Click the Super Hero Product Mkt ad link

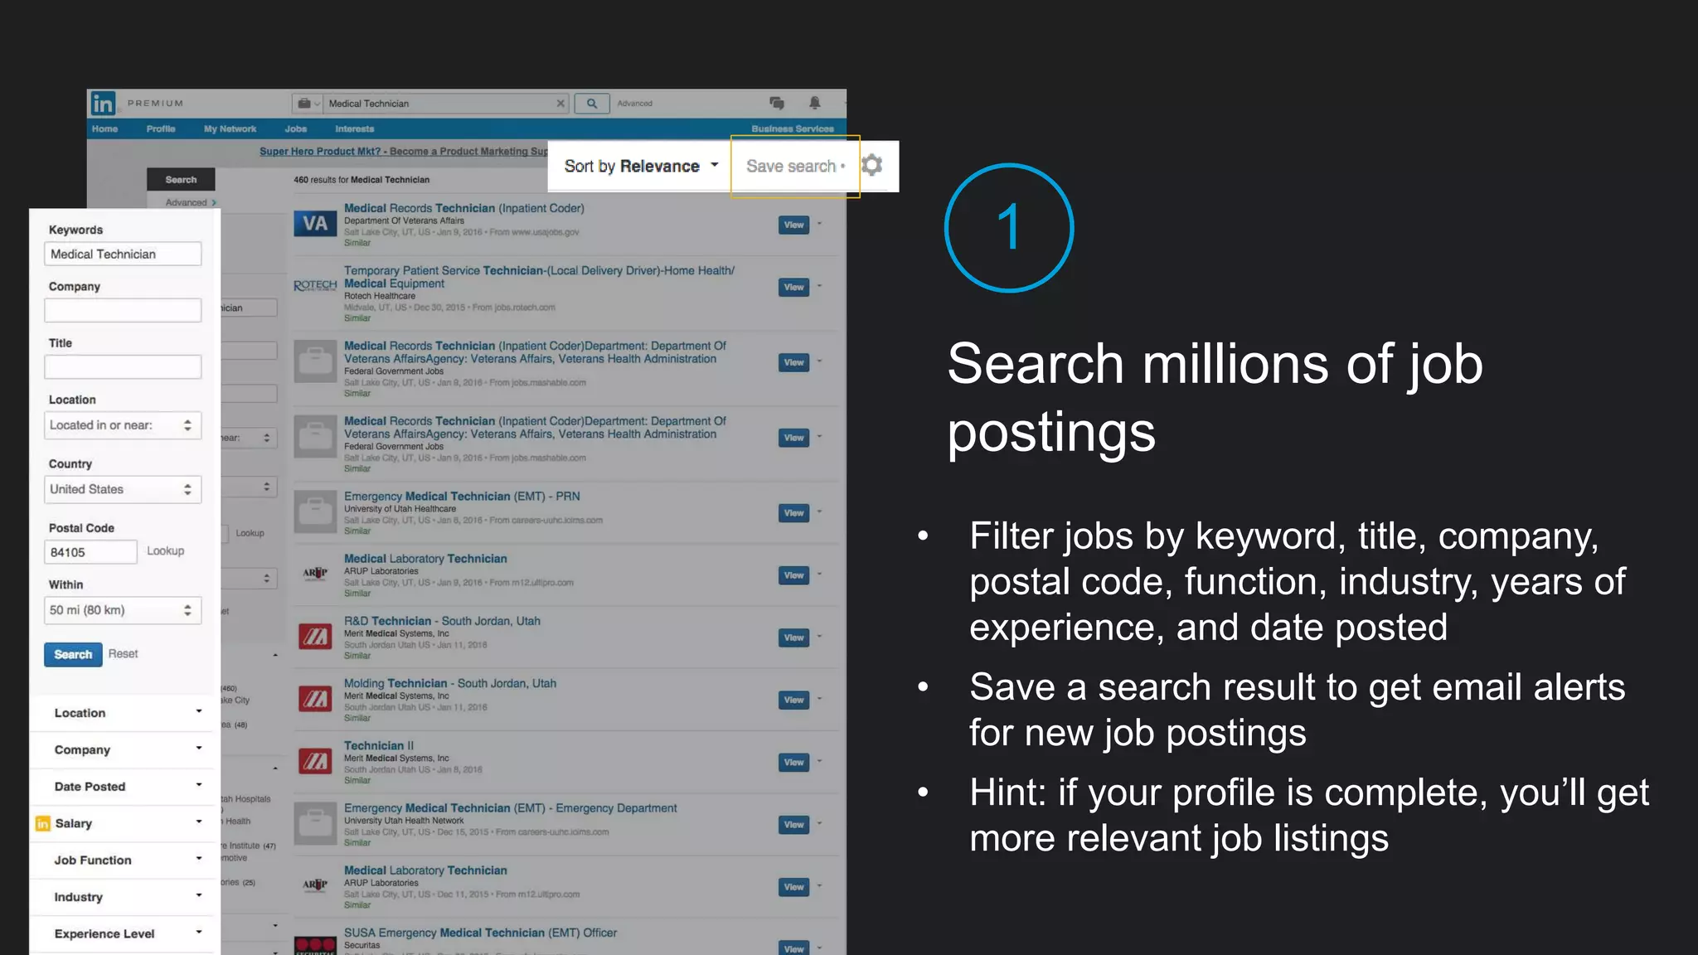pos(404,152)
